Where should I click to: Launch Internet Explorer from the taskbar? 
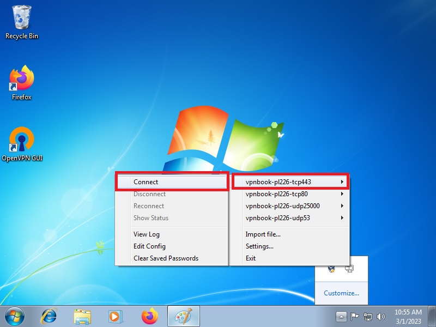coord(49,316)
